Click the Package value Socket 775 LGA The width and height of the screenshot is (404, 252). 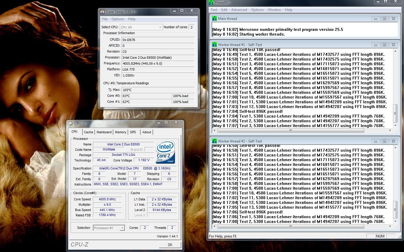tap(123, 155)
